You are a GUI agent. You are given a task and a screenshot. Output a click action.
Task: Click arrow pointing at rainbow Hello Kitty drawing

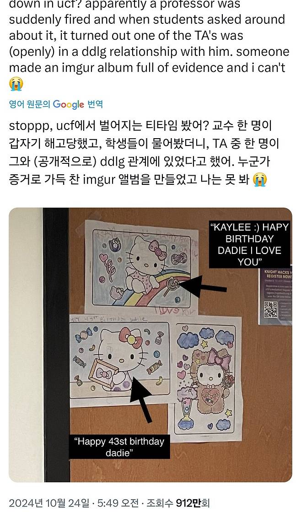pos(203,285)
